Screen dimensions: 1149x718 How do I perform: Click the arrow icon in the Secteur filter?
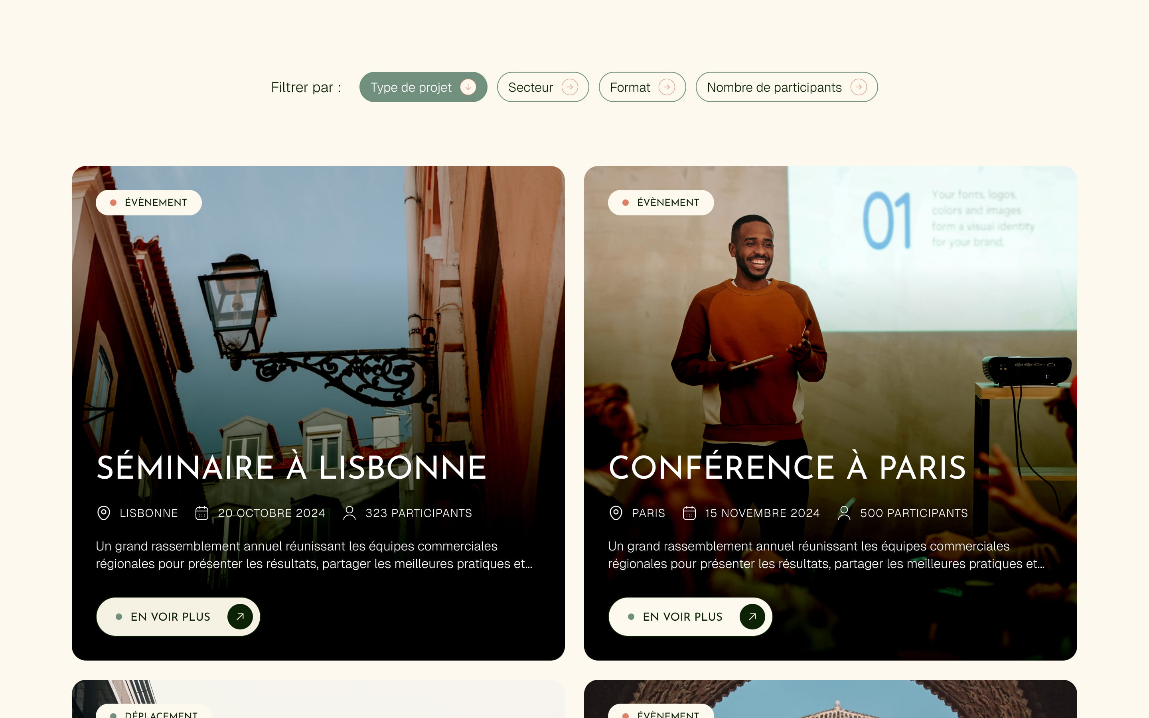[x=570, y=87]
